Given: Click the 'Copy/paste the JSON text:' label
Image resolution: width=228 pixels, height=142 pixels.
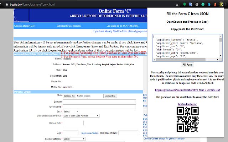Looking at the screenshot, I should (187, 29).
